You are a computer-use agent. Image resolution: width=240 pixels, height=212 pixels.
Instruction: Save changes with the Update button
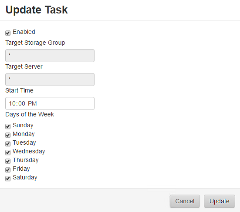click(220, 201)
